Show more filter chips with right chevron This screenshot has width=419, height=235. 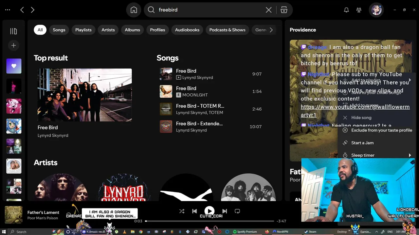coord(271,30)
